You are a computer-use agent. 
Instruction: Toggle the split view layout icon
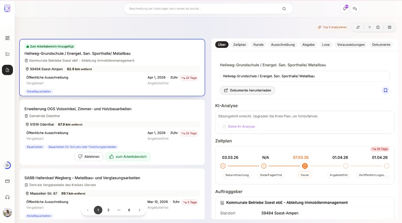[x=389, y=27]
